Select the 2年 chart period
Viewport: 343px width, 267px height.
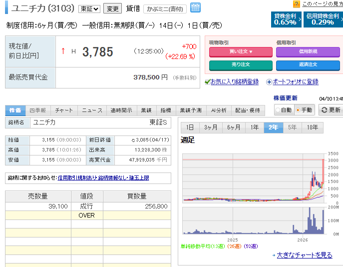point(274,127)
